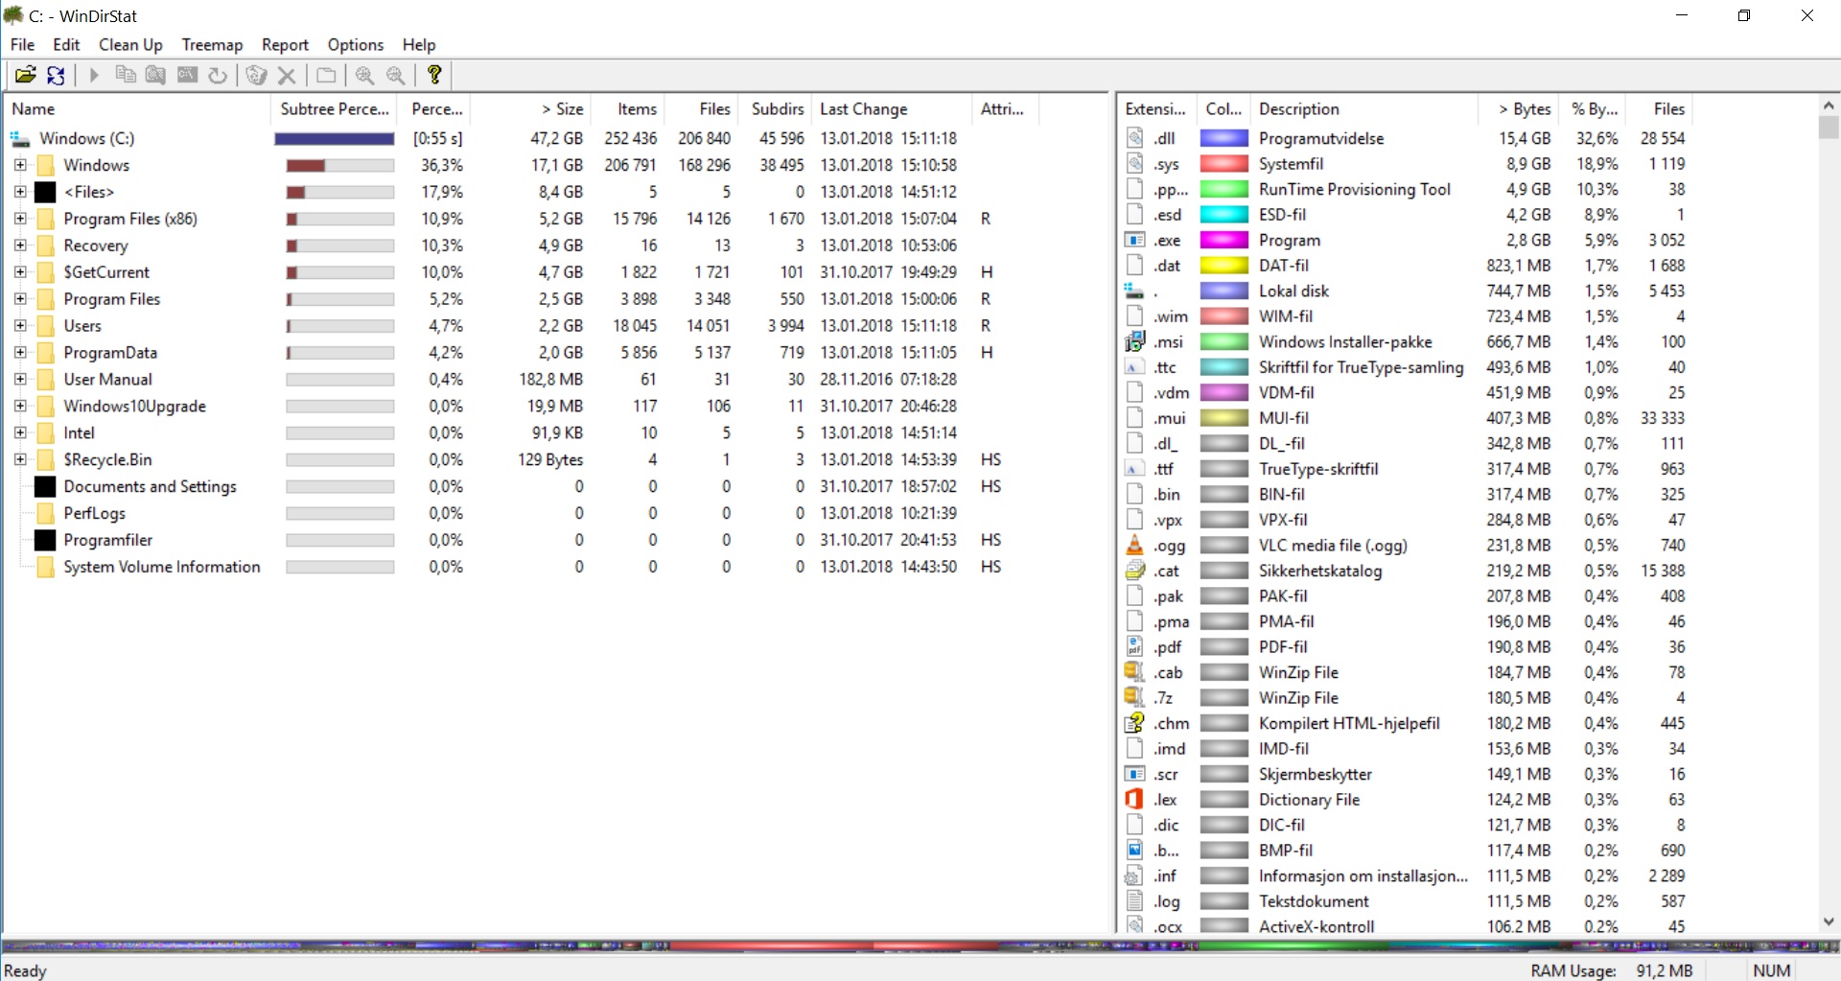Select the System Volume Information folder row

click(x=518, y=567)
